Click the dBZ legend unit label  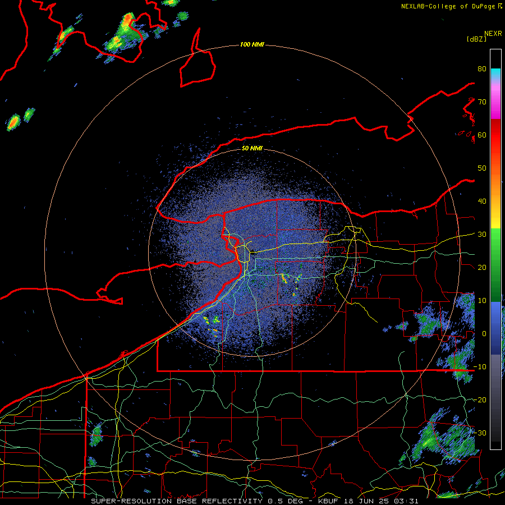tap(476, 39)
